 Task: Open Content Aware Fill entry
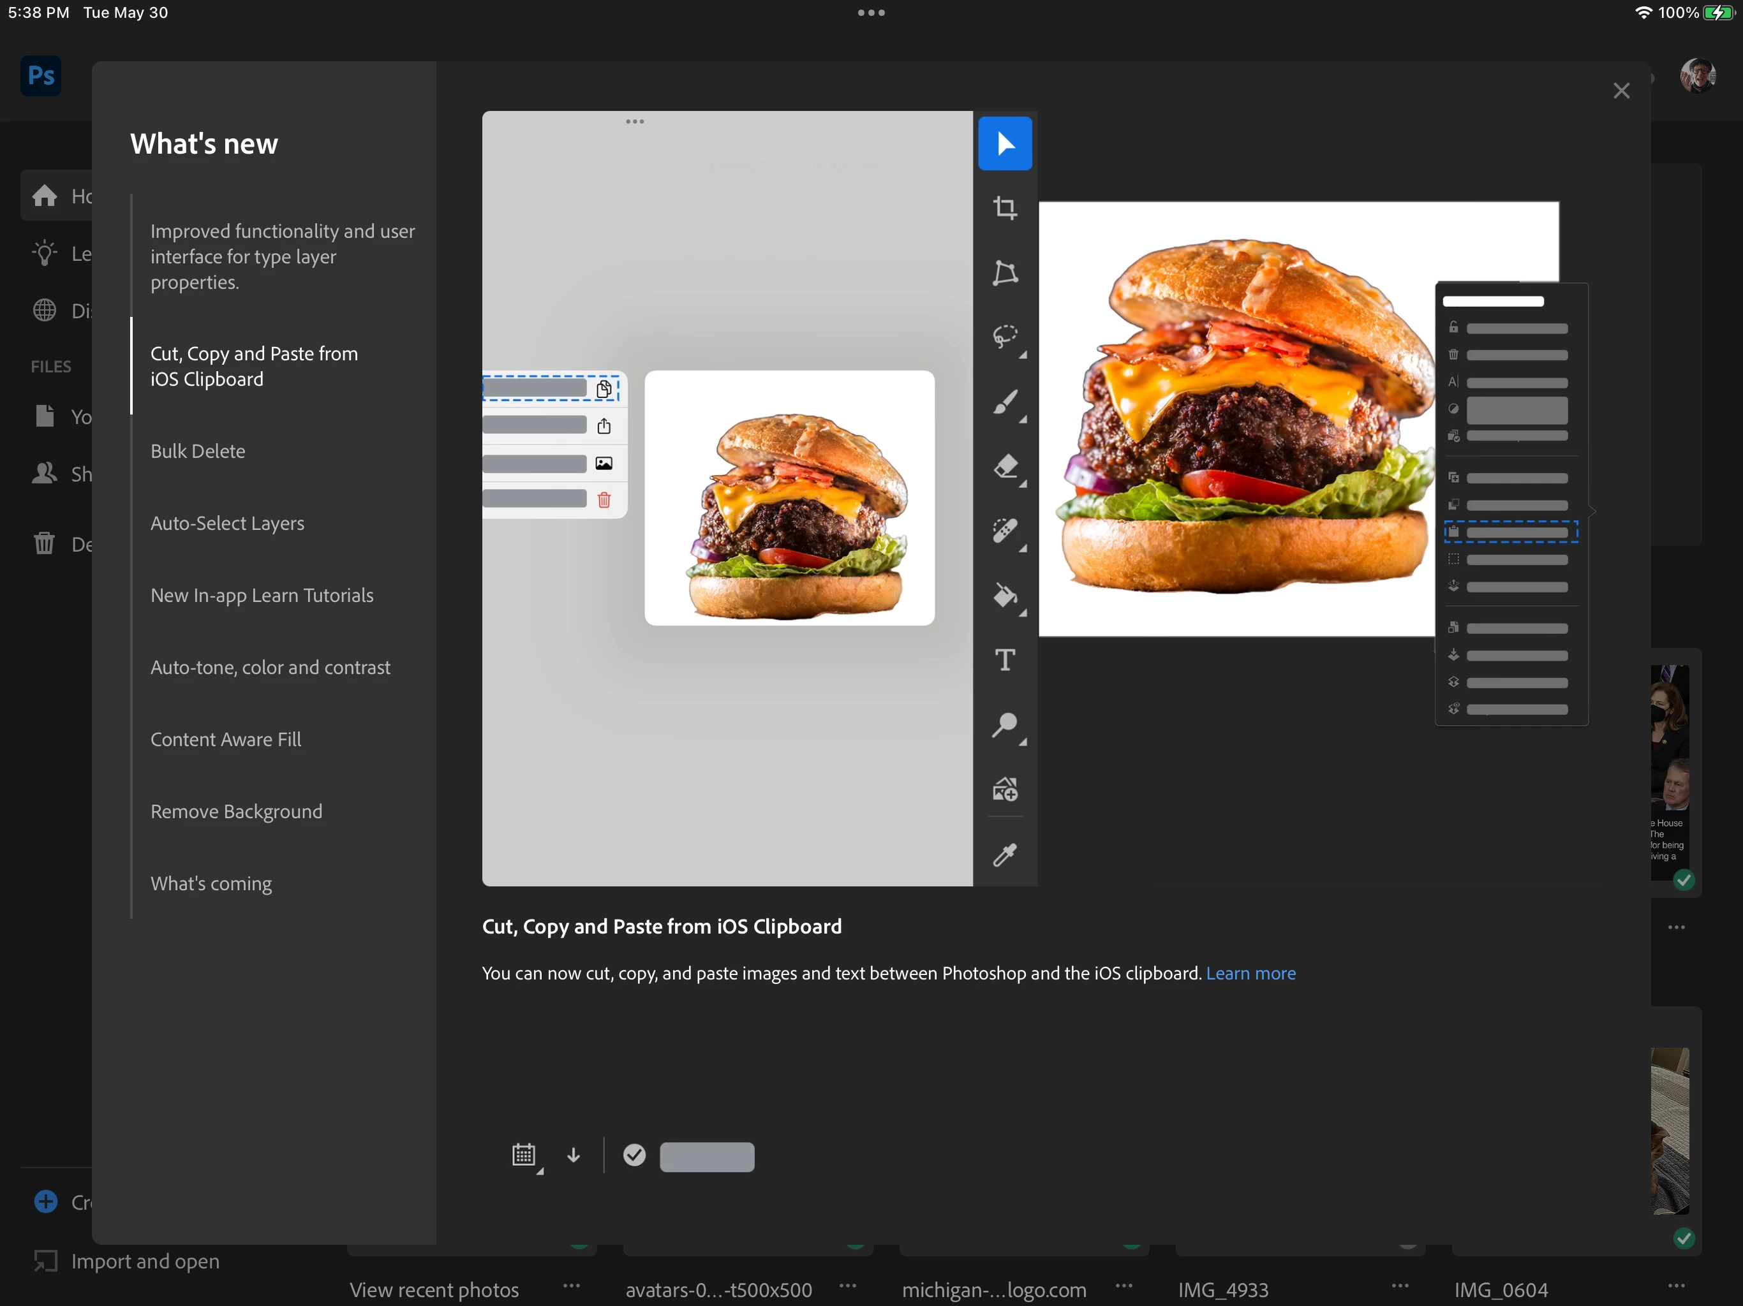(x=225, y=739)
